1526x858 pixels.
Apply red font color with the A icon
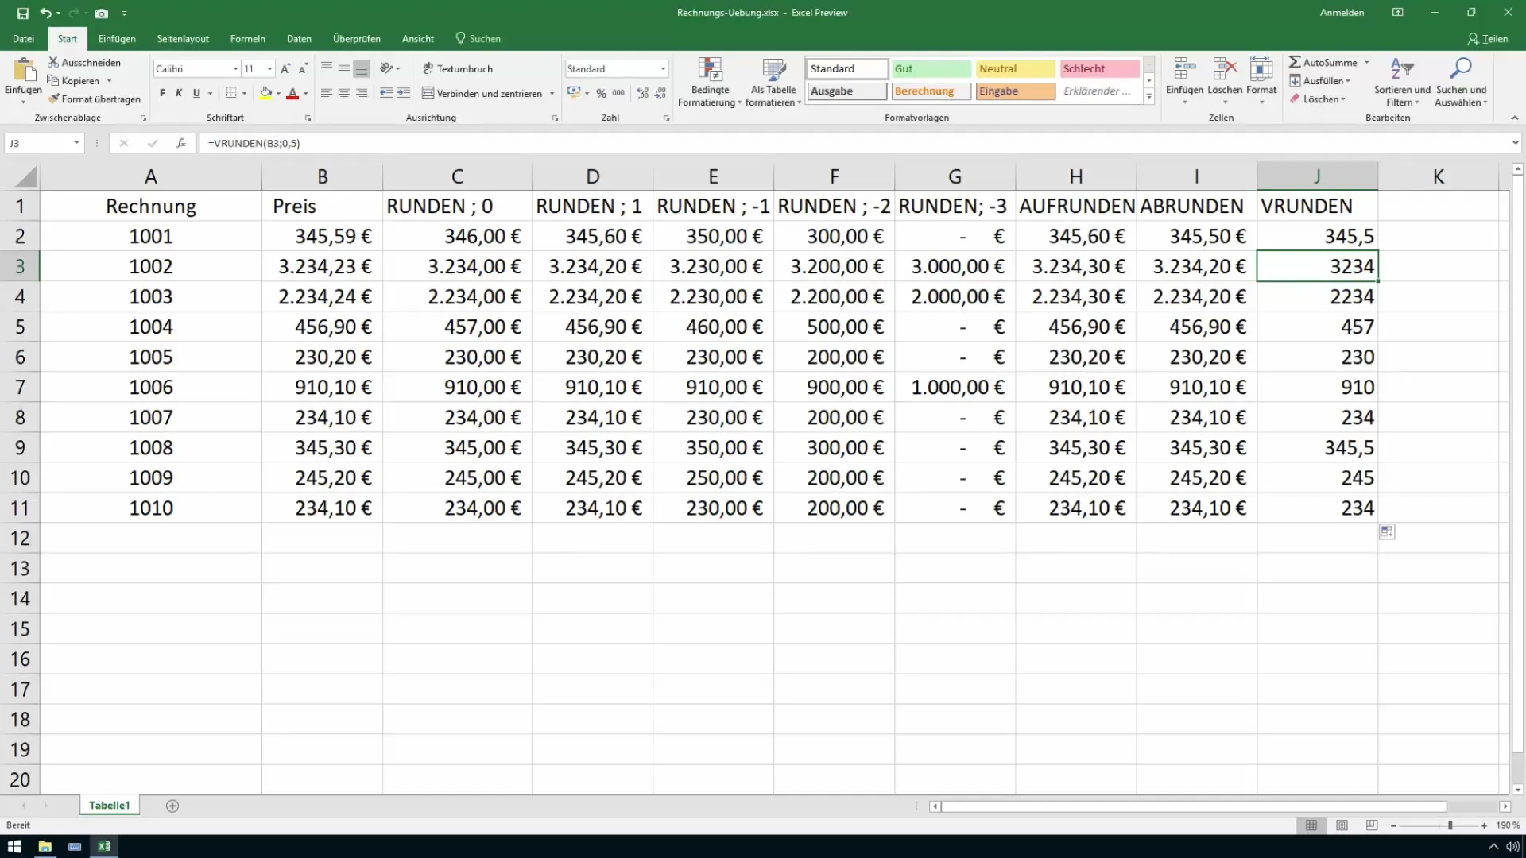292,93
